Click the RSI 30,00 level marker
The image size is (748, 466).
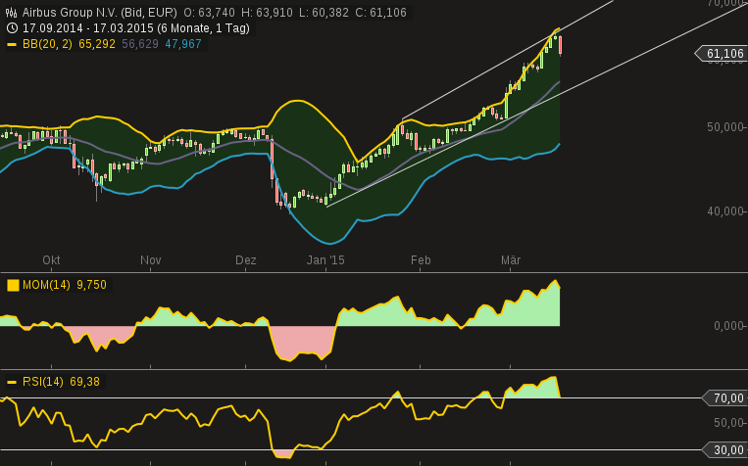point(724,450)
